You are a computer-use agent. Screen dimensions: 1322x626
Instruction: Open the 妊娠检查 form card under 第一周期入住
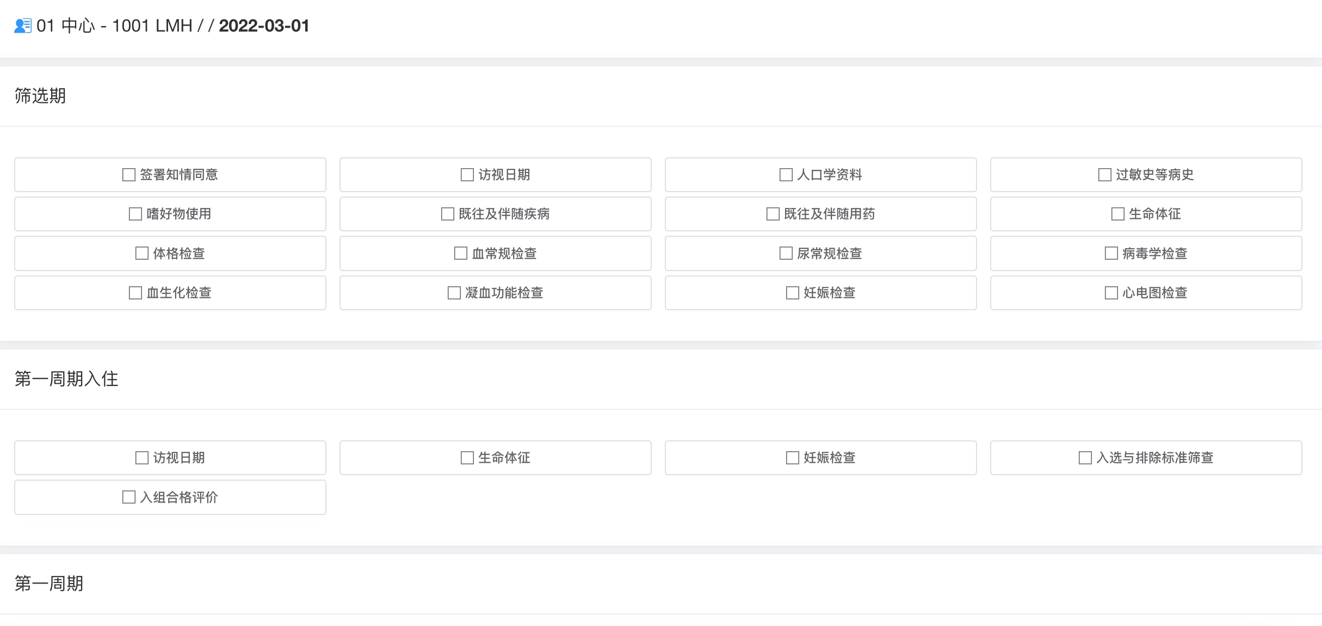820,458
